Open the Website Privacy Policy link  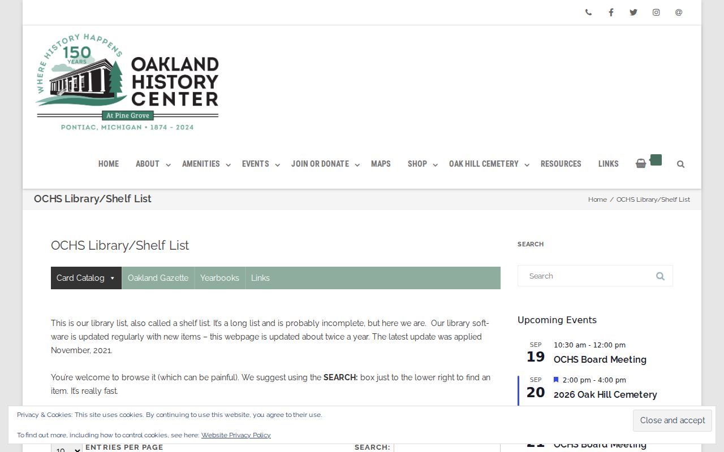click(x=236, y=435)
